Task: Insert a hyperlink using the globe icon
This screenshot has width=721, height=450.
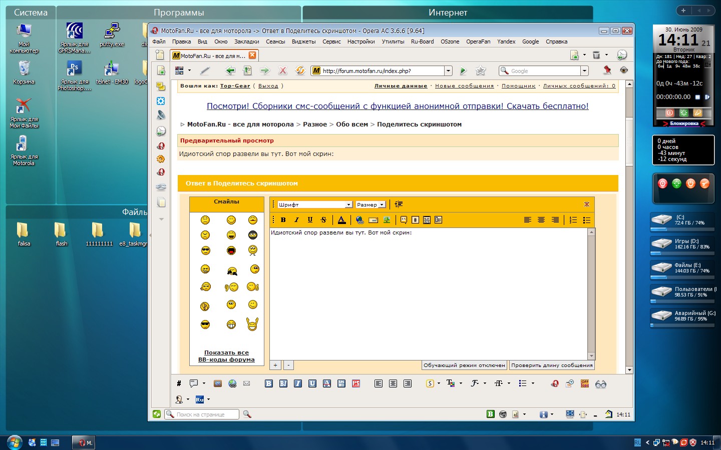Action: 359,219
